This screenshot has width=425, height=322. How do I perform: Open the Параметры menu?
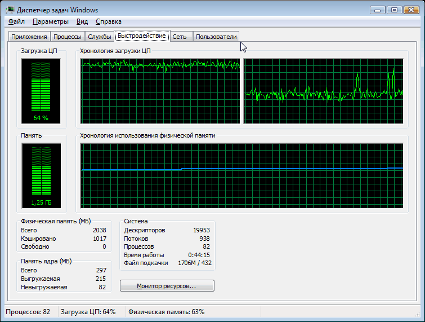(51, 21)
